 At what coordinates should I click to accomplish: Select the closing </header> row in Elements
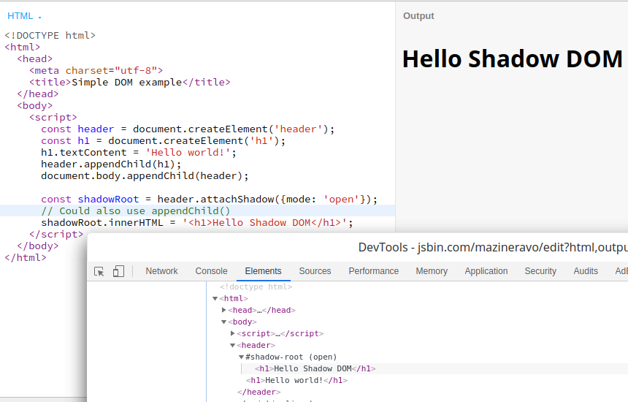[259, 392]
